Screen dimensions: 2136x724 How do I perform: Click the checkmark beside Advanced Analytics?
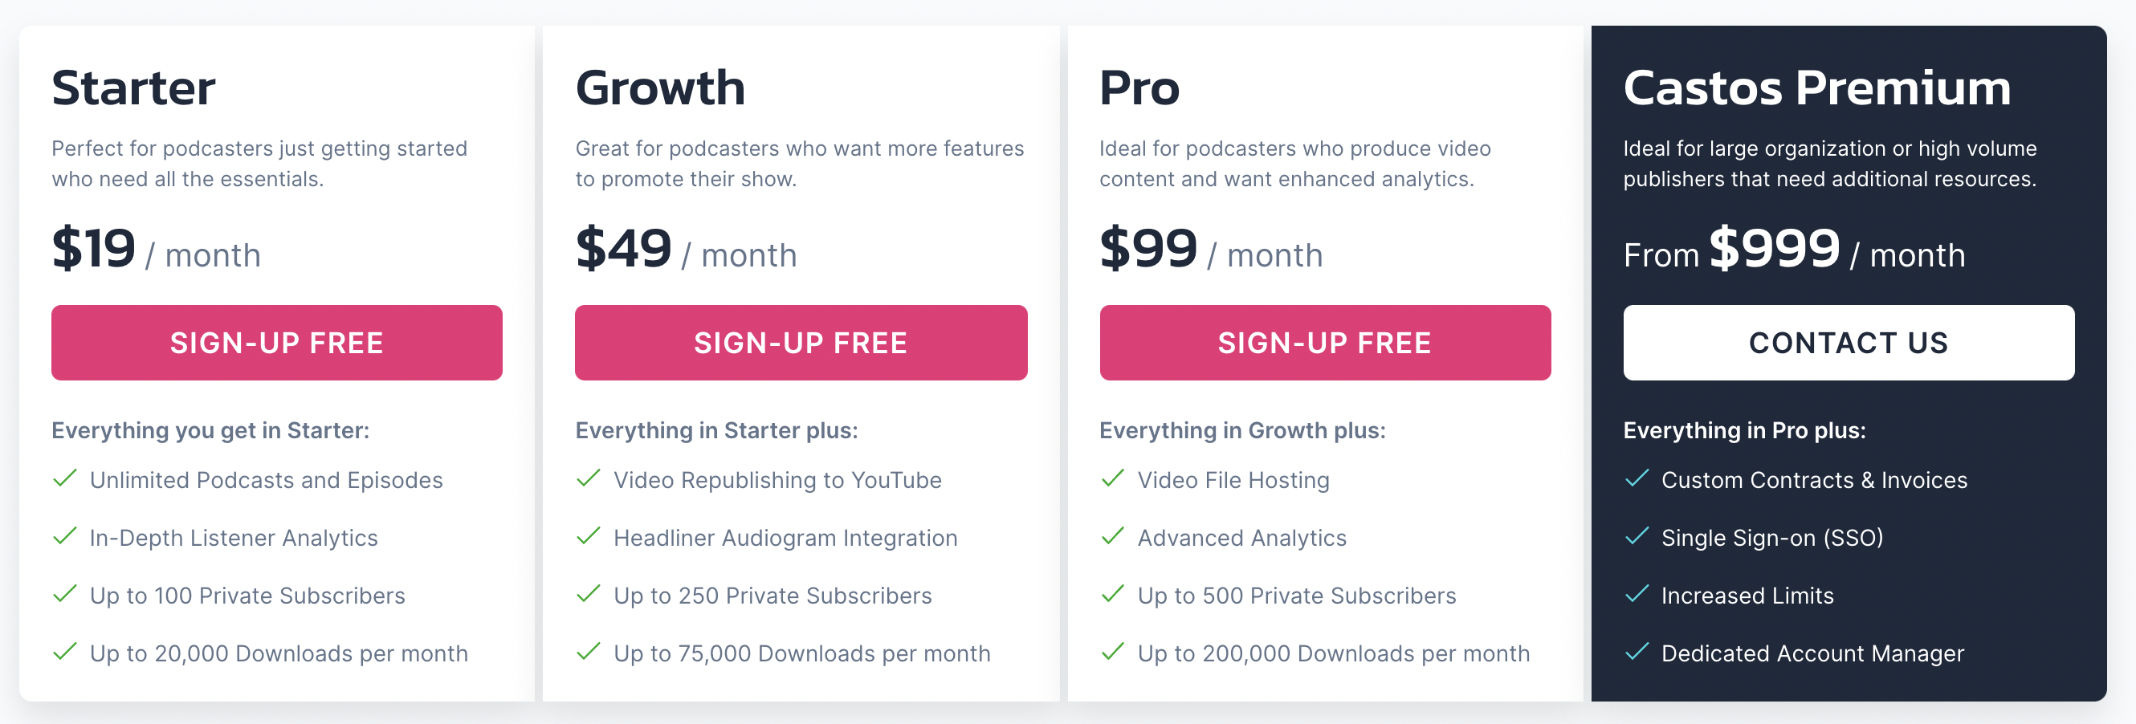(x=1112, y=537)
